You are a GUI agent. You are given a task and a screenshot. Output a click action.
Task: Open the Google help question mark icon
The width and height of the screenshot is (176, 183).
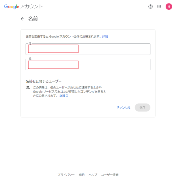click(x=150, y=7)
